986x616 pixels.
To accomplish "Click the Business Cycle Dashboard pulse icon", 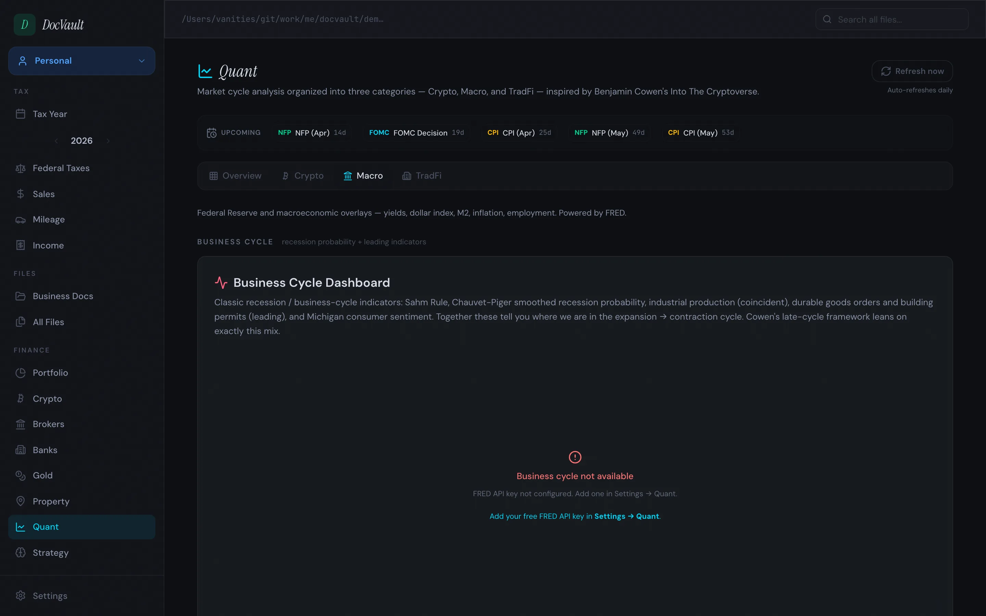I will click(221, 283).
